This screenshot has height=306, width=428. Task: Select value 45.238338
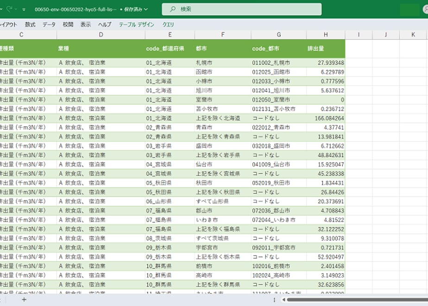point(326,174)
